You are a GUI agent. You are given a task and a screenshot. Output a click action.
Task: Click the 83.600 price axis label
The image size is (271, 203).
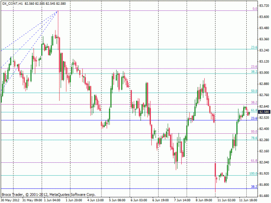click(x=264, y=17)
